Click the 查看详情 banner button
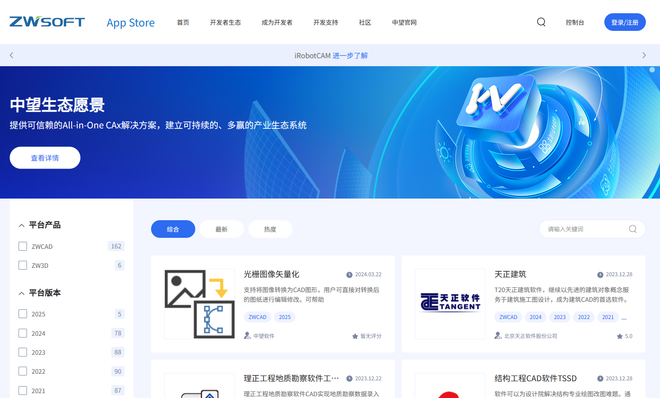The image size is (660, 398). (x=45, y=158)
